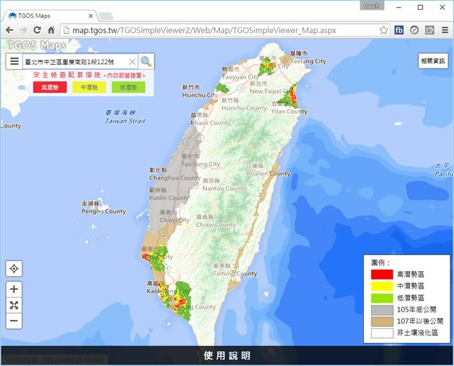Open the hamburger menu beside the search box
Viewport: 454px width, 366px height.
click(x=14, y=61)
